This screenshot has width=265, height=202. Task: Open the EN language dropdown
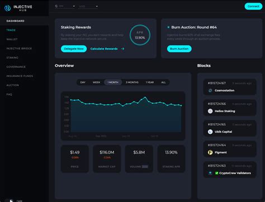(x=65, y=6)
